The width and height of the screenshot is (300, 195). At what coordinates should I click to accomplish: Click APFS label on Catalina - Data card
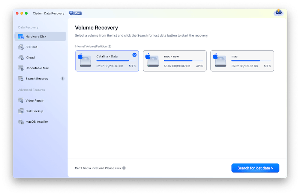pos(132,66)
